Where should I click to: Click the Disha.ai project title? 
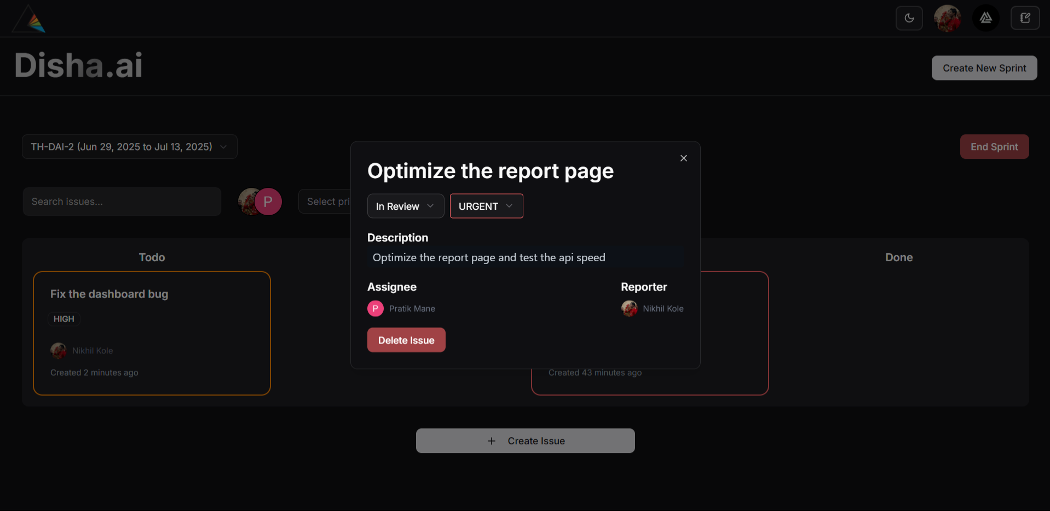coord(79,66)
